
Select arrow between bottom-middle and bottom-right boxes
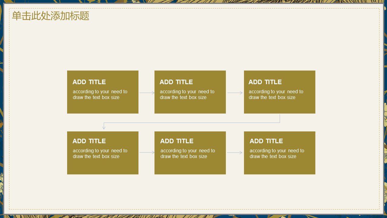coord(235,153)
